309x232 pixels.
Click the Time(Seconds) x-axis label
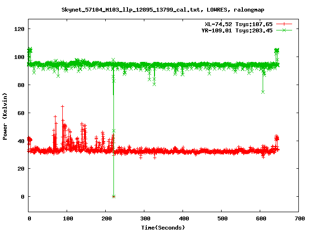pos(163,228)
